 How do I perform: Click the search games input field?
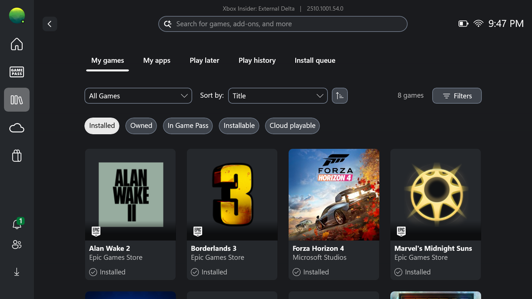point(283,24)
